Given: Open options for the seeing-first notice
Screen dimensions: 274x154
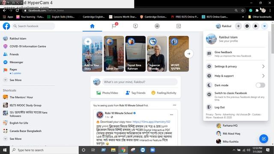Looking at the screenshot, I should tap(175, 105).
